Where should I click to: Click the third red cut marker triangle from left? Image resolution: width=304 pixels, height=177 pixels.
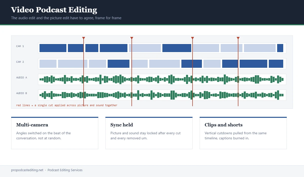point(193,38)
